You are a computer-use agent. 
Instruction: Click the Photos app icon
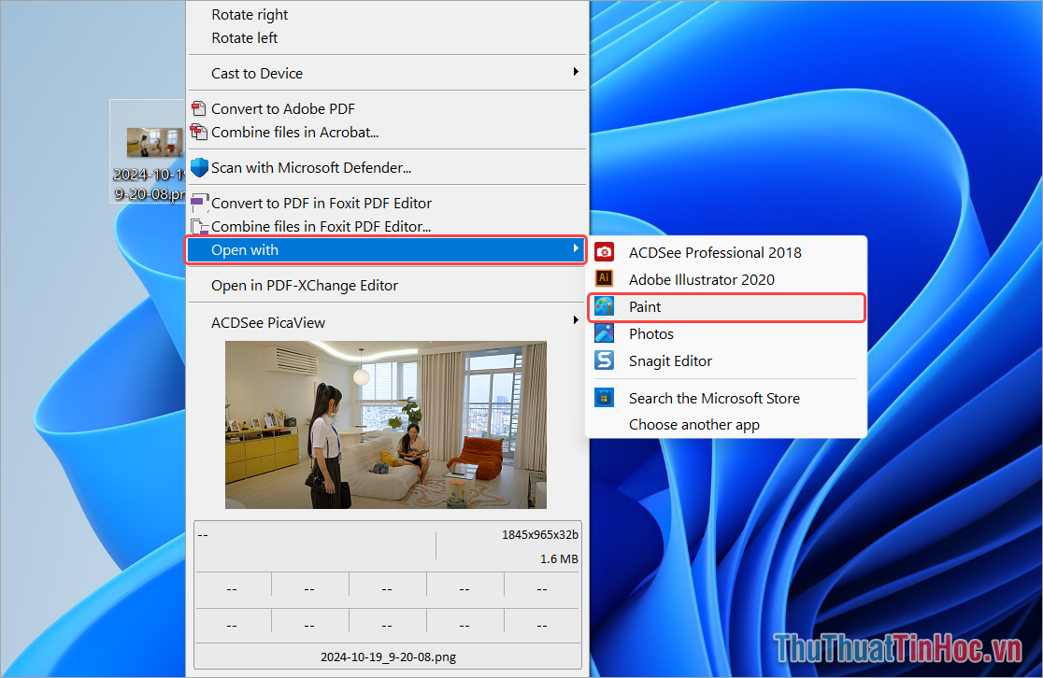point(605,333)
